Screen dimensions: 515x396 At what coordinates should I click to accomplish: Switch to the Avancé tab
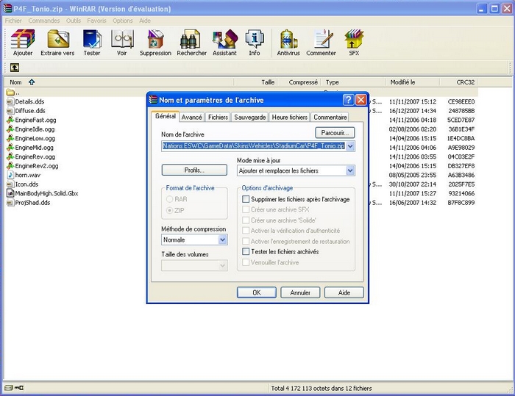tap(191, 117)
